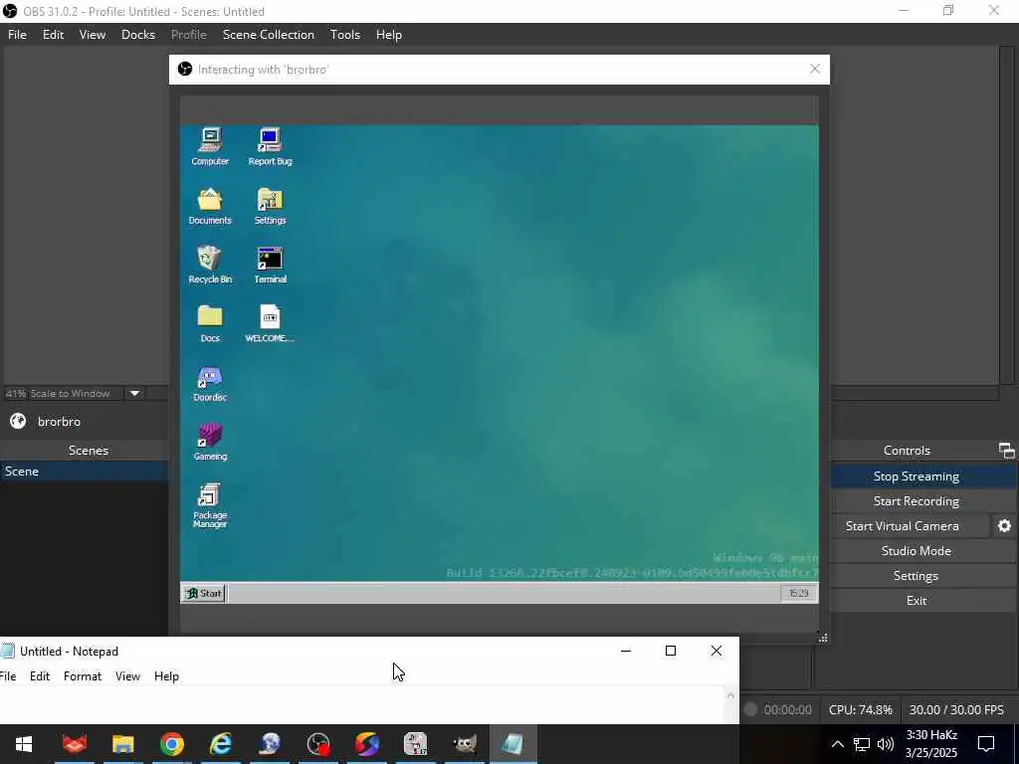Open the Scene Collection menu

[x=269, y=35]
